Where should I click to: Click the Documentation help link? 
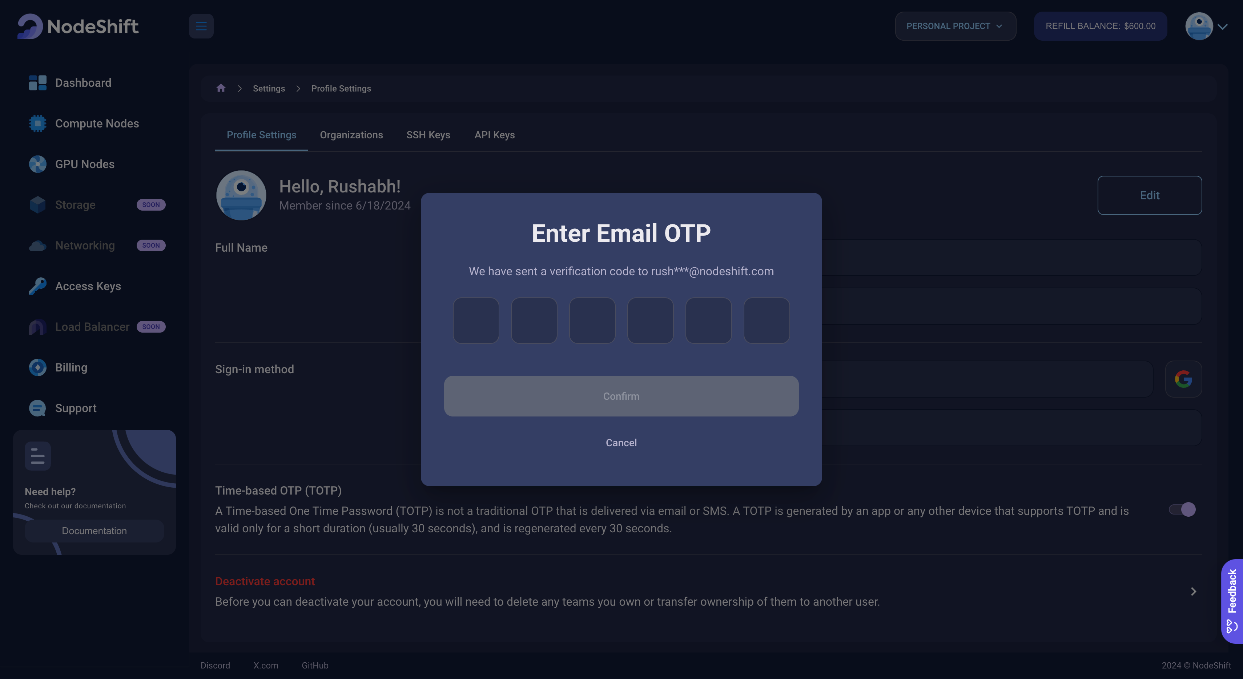[94, 531]
